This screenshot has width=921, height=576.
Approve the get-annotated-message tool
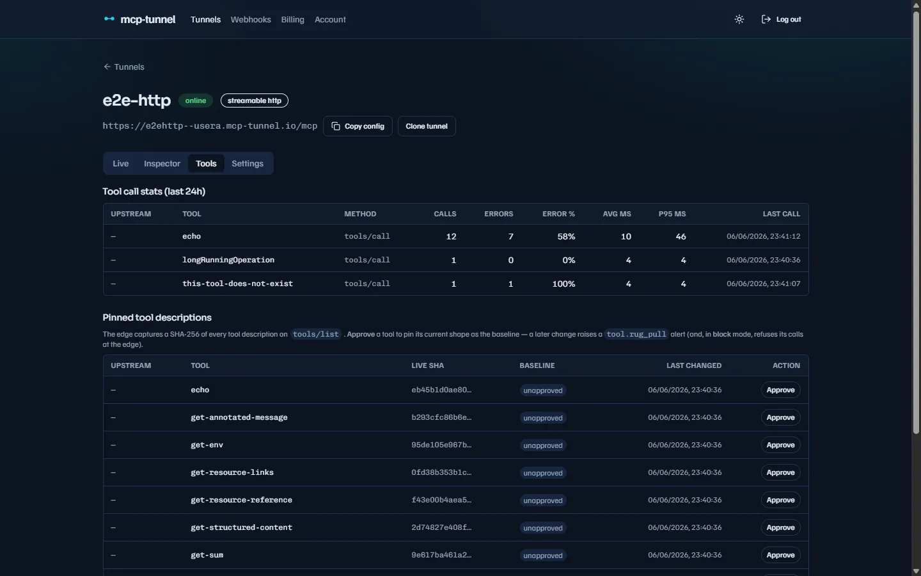[781, 417]
